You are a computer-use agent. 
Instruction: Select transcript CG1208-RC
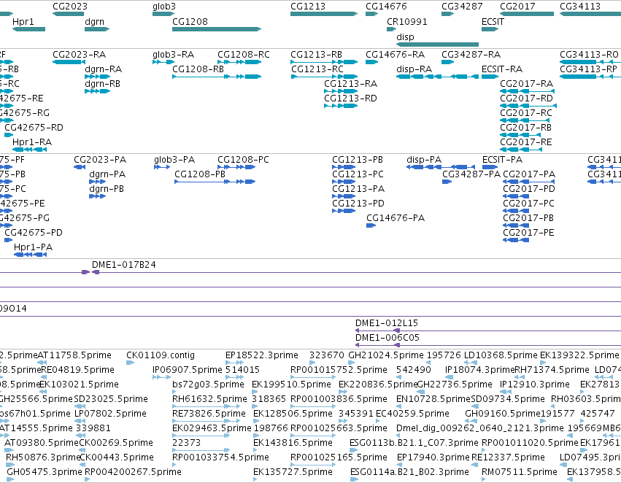point(239,62)
